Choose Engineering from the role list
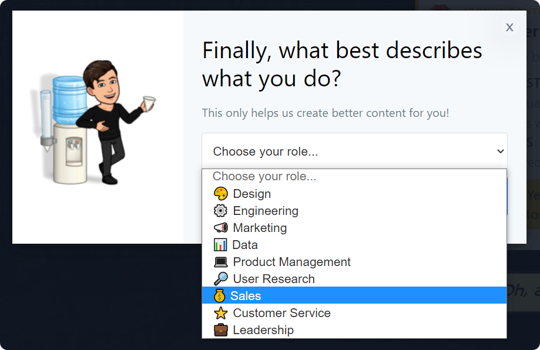 click(x=354, y=211)
